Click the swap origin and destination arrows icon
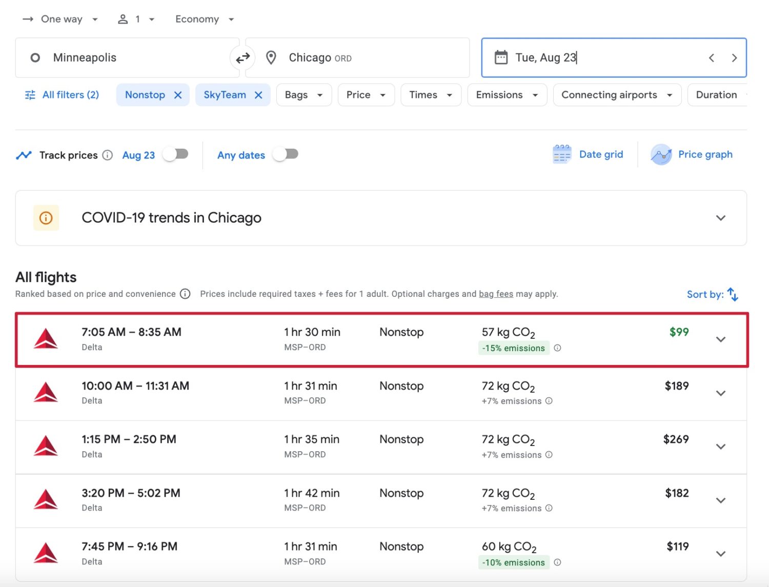769x587 pixels. [242, 58]
